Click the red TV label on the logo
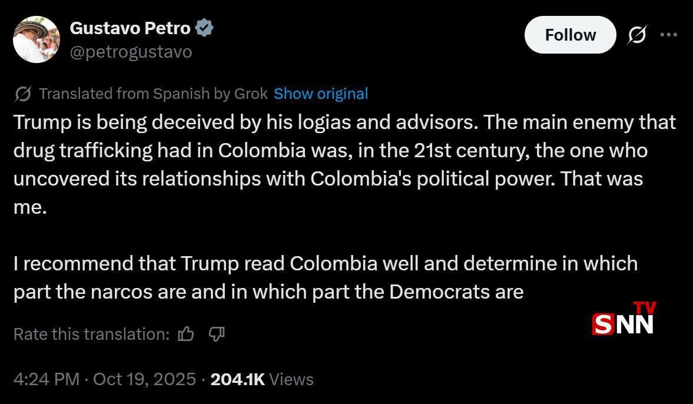 (645, 308)
